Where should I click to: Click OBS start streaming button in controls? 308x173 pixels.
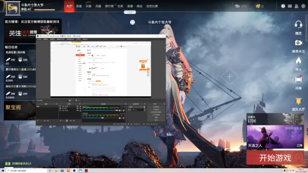point(156,107)
